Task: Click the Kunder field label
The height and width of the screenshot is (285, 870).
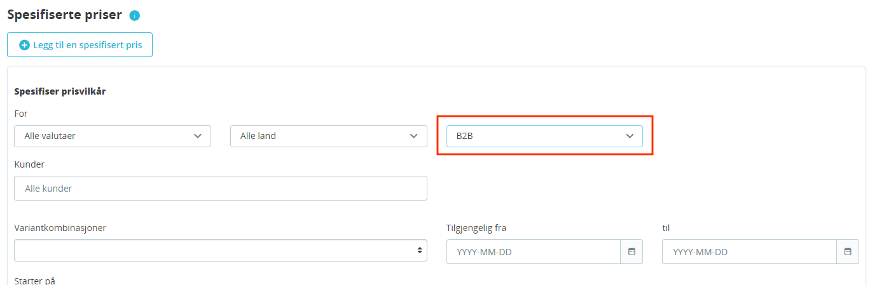Action: (x=29, y=164)
